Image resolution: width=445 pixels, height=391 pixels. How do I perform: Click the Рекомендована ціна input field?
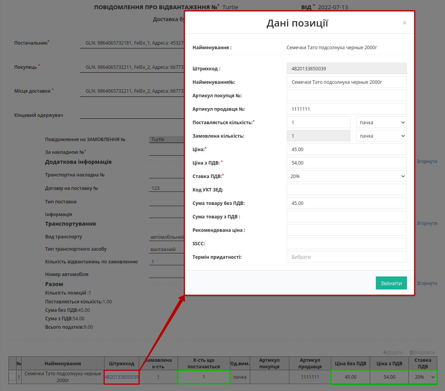[347, 230]
